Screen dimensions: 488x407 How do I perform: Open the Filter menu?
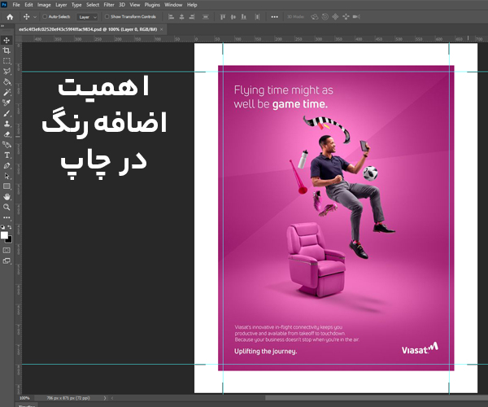109,5
